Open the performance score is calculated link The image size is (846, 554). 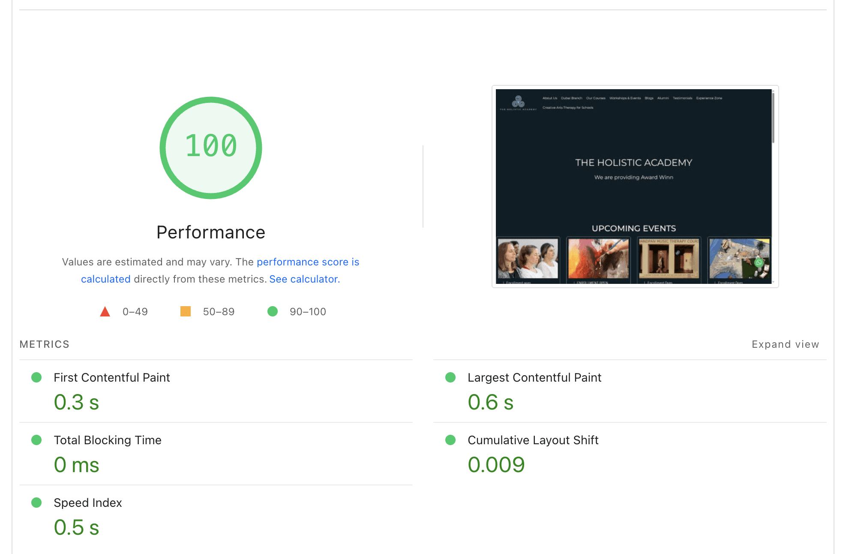click(308, 262)
